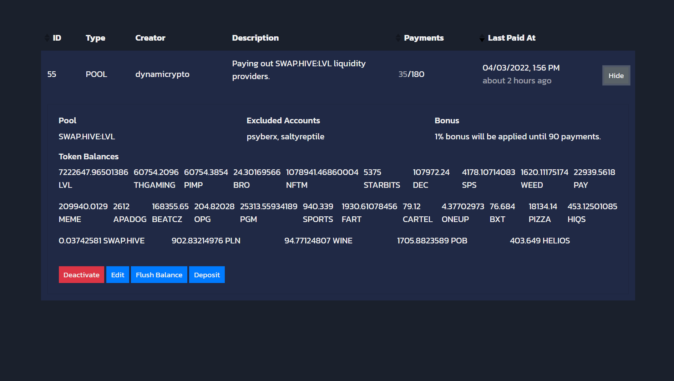Select creator name dynamicrypto
Screen dimensions: 674x381
pos(162,74)
